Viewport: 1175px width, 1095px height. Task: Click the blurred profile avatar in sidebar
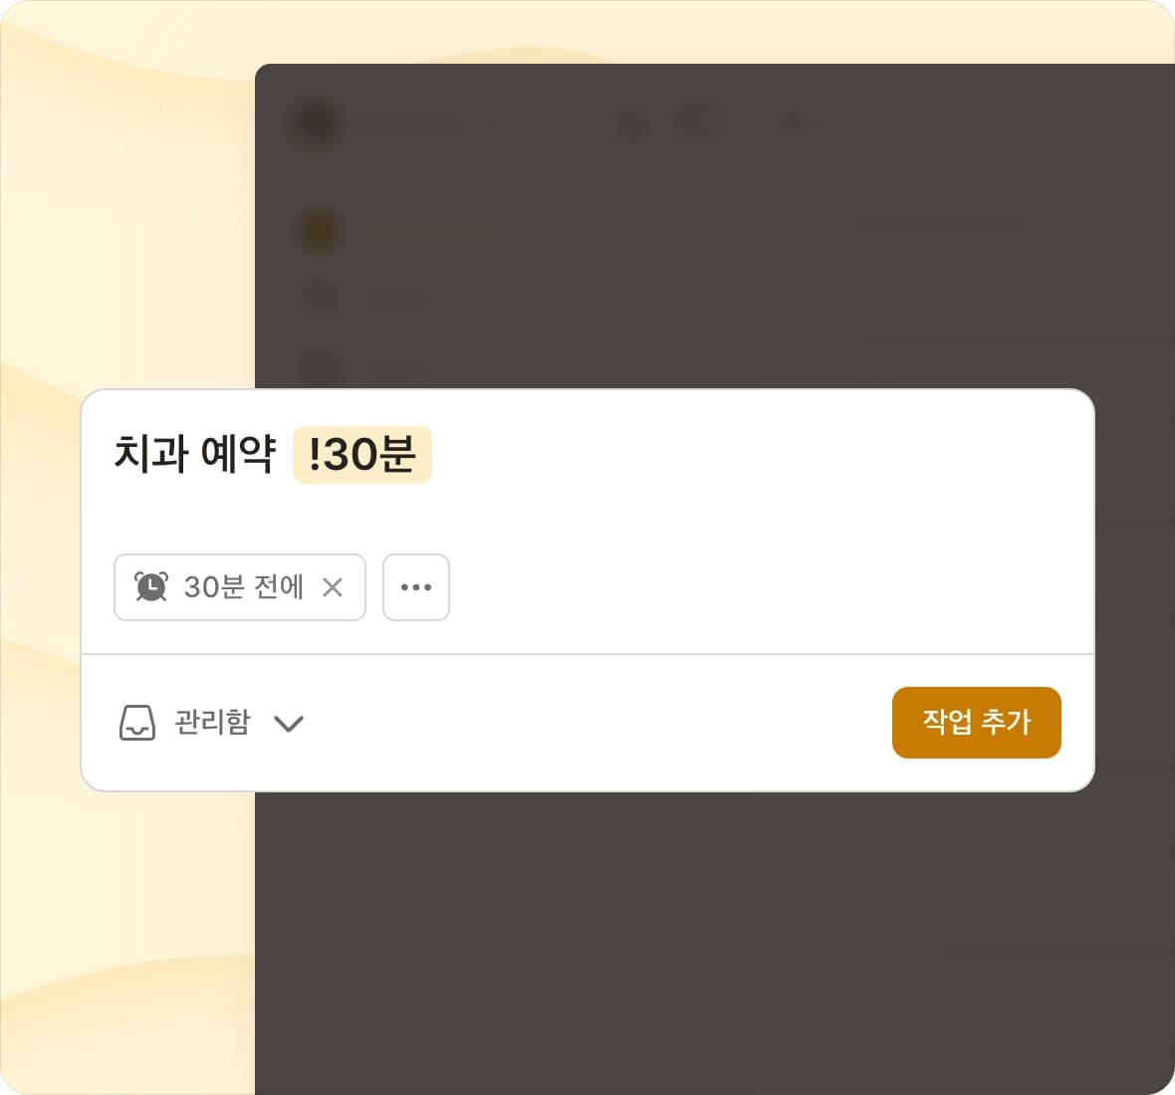point(318,123)
